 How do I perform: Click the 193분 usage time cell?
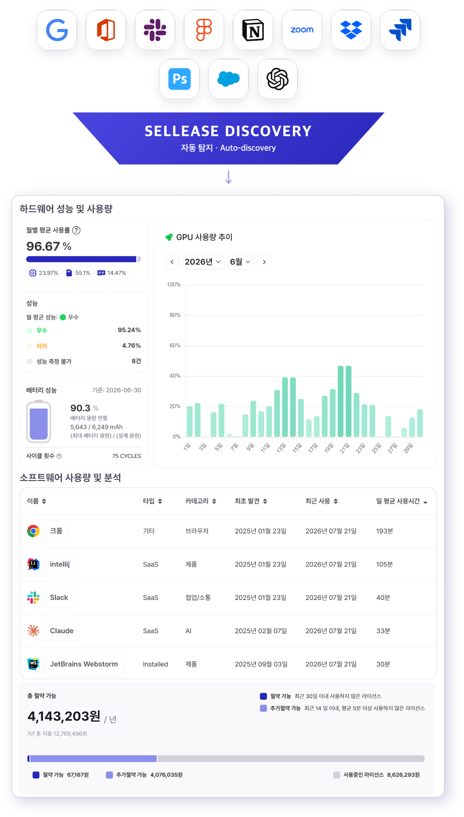[x=384, y=531]
